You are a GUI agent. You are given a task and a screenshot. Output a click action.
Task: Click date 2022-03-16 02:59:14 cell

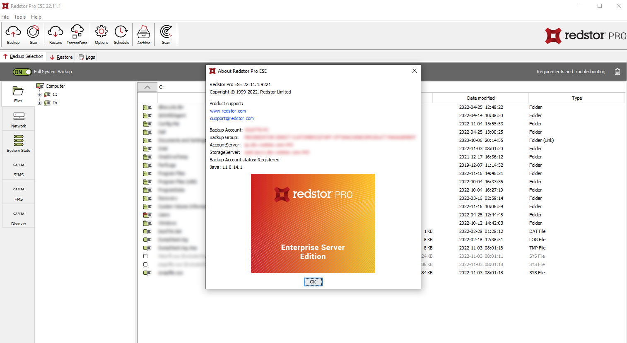coord(481,198)
